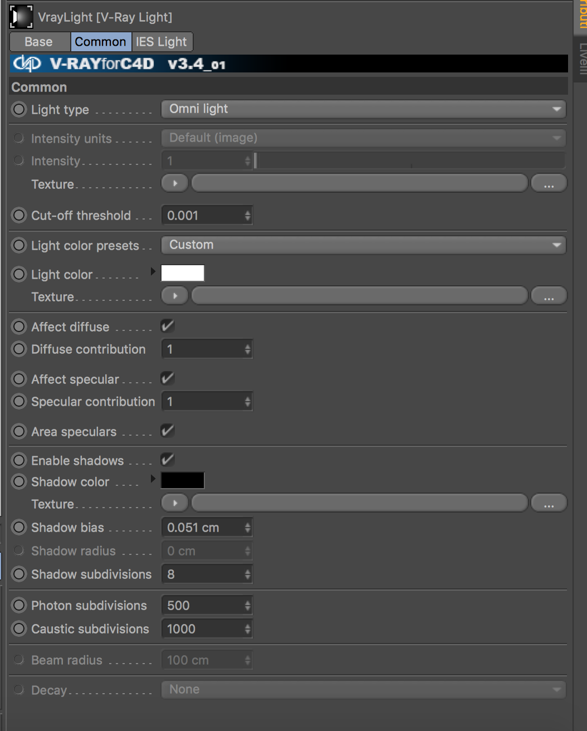Screen dimensions: 587x731
Task: Click the Shadow color texture browse button
Action: pos(549,503)
